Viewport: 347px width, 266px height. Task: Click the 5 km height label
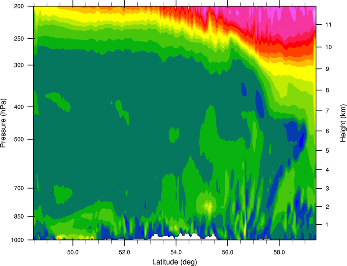327,151
